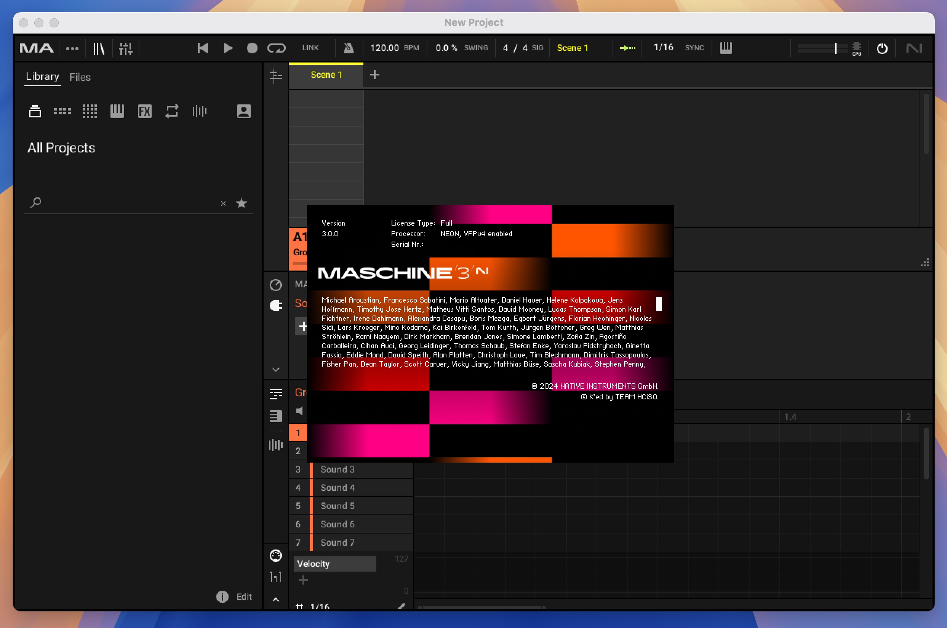Toggle the loop button
Image resolution: width=947 pixels, height=628 pixels.
tap(277, 48)
